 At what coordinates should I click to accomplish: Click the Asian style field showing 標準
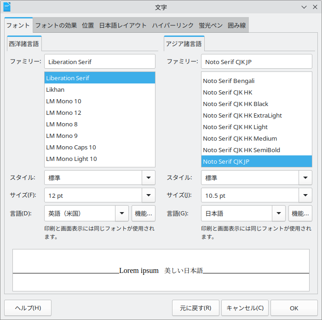click(x=250, y=178)
